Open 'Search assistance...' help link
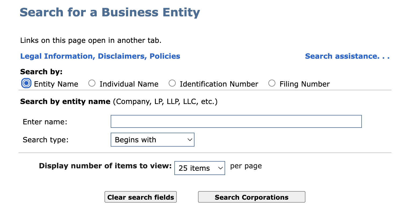Screen dimensions: 418x216 click(347, 56)
